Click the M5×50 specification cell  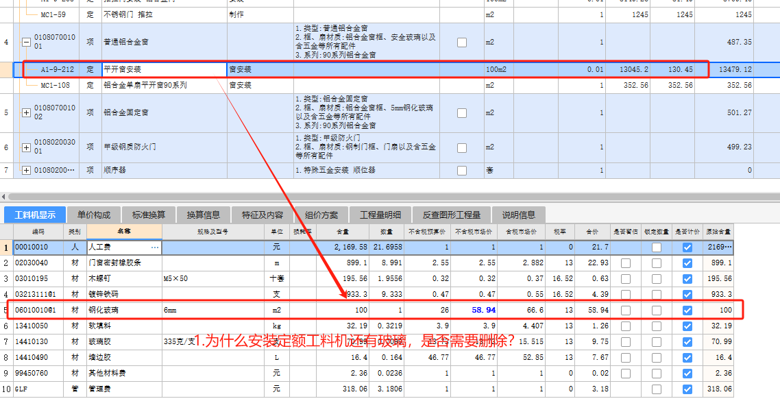213,278
